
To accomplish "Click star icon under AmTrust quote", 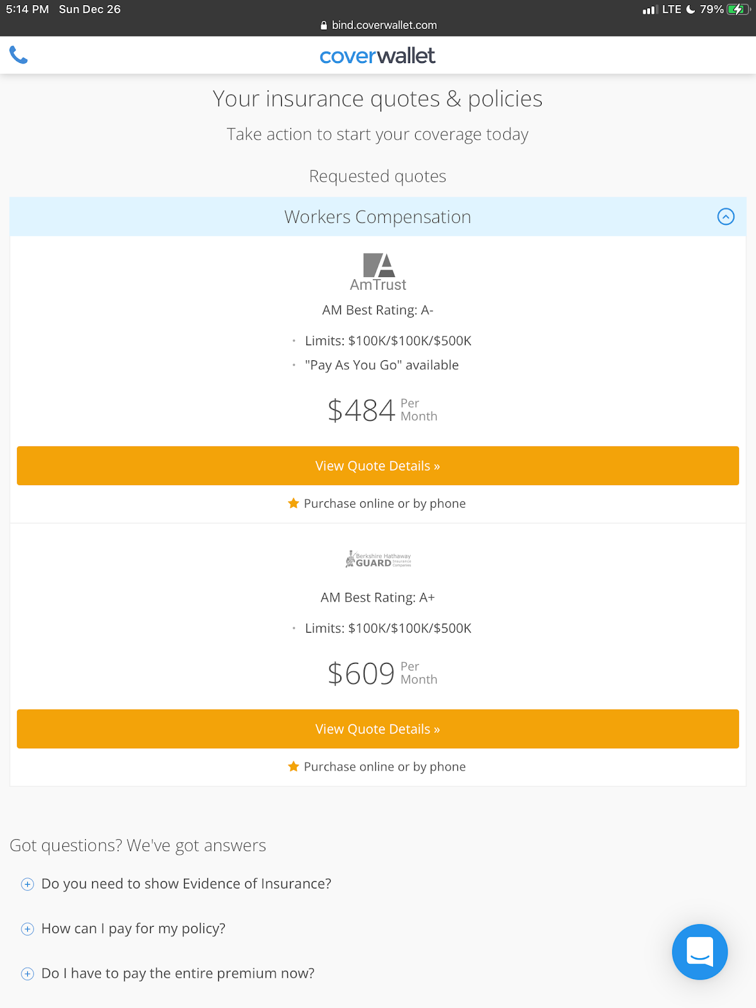I will point(294,503).
